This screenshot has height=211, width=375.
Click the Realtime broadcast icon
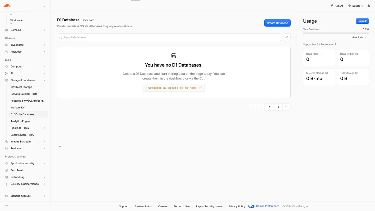[x=7, y=148]
